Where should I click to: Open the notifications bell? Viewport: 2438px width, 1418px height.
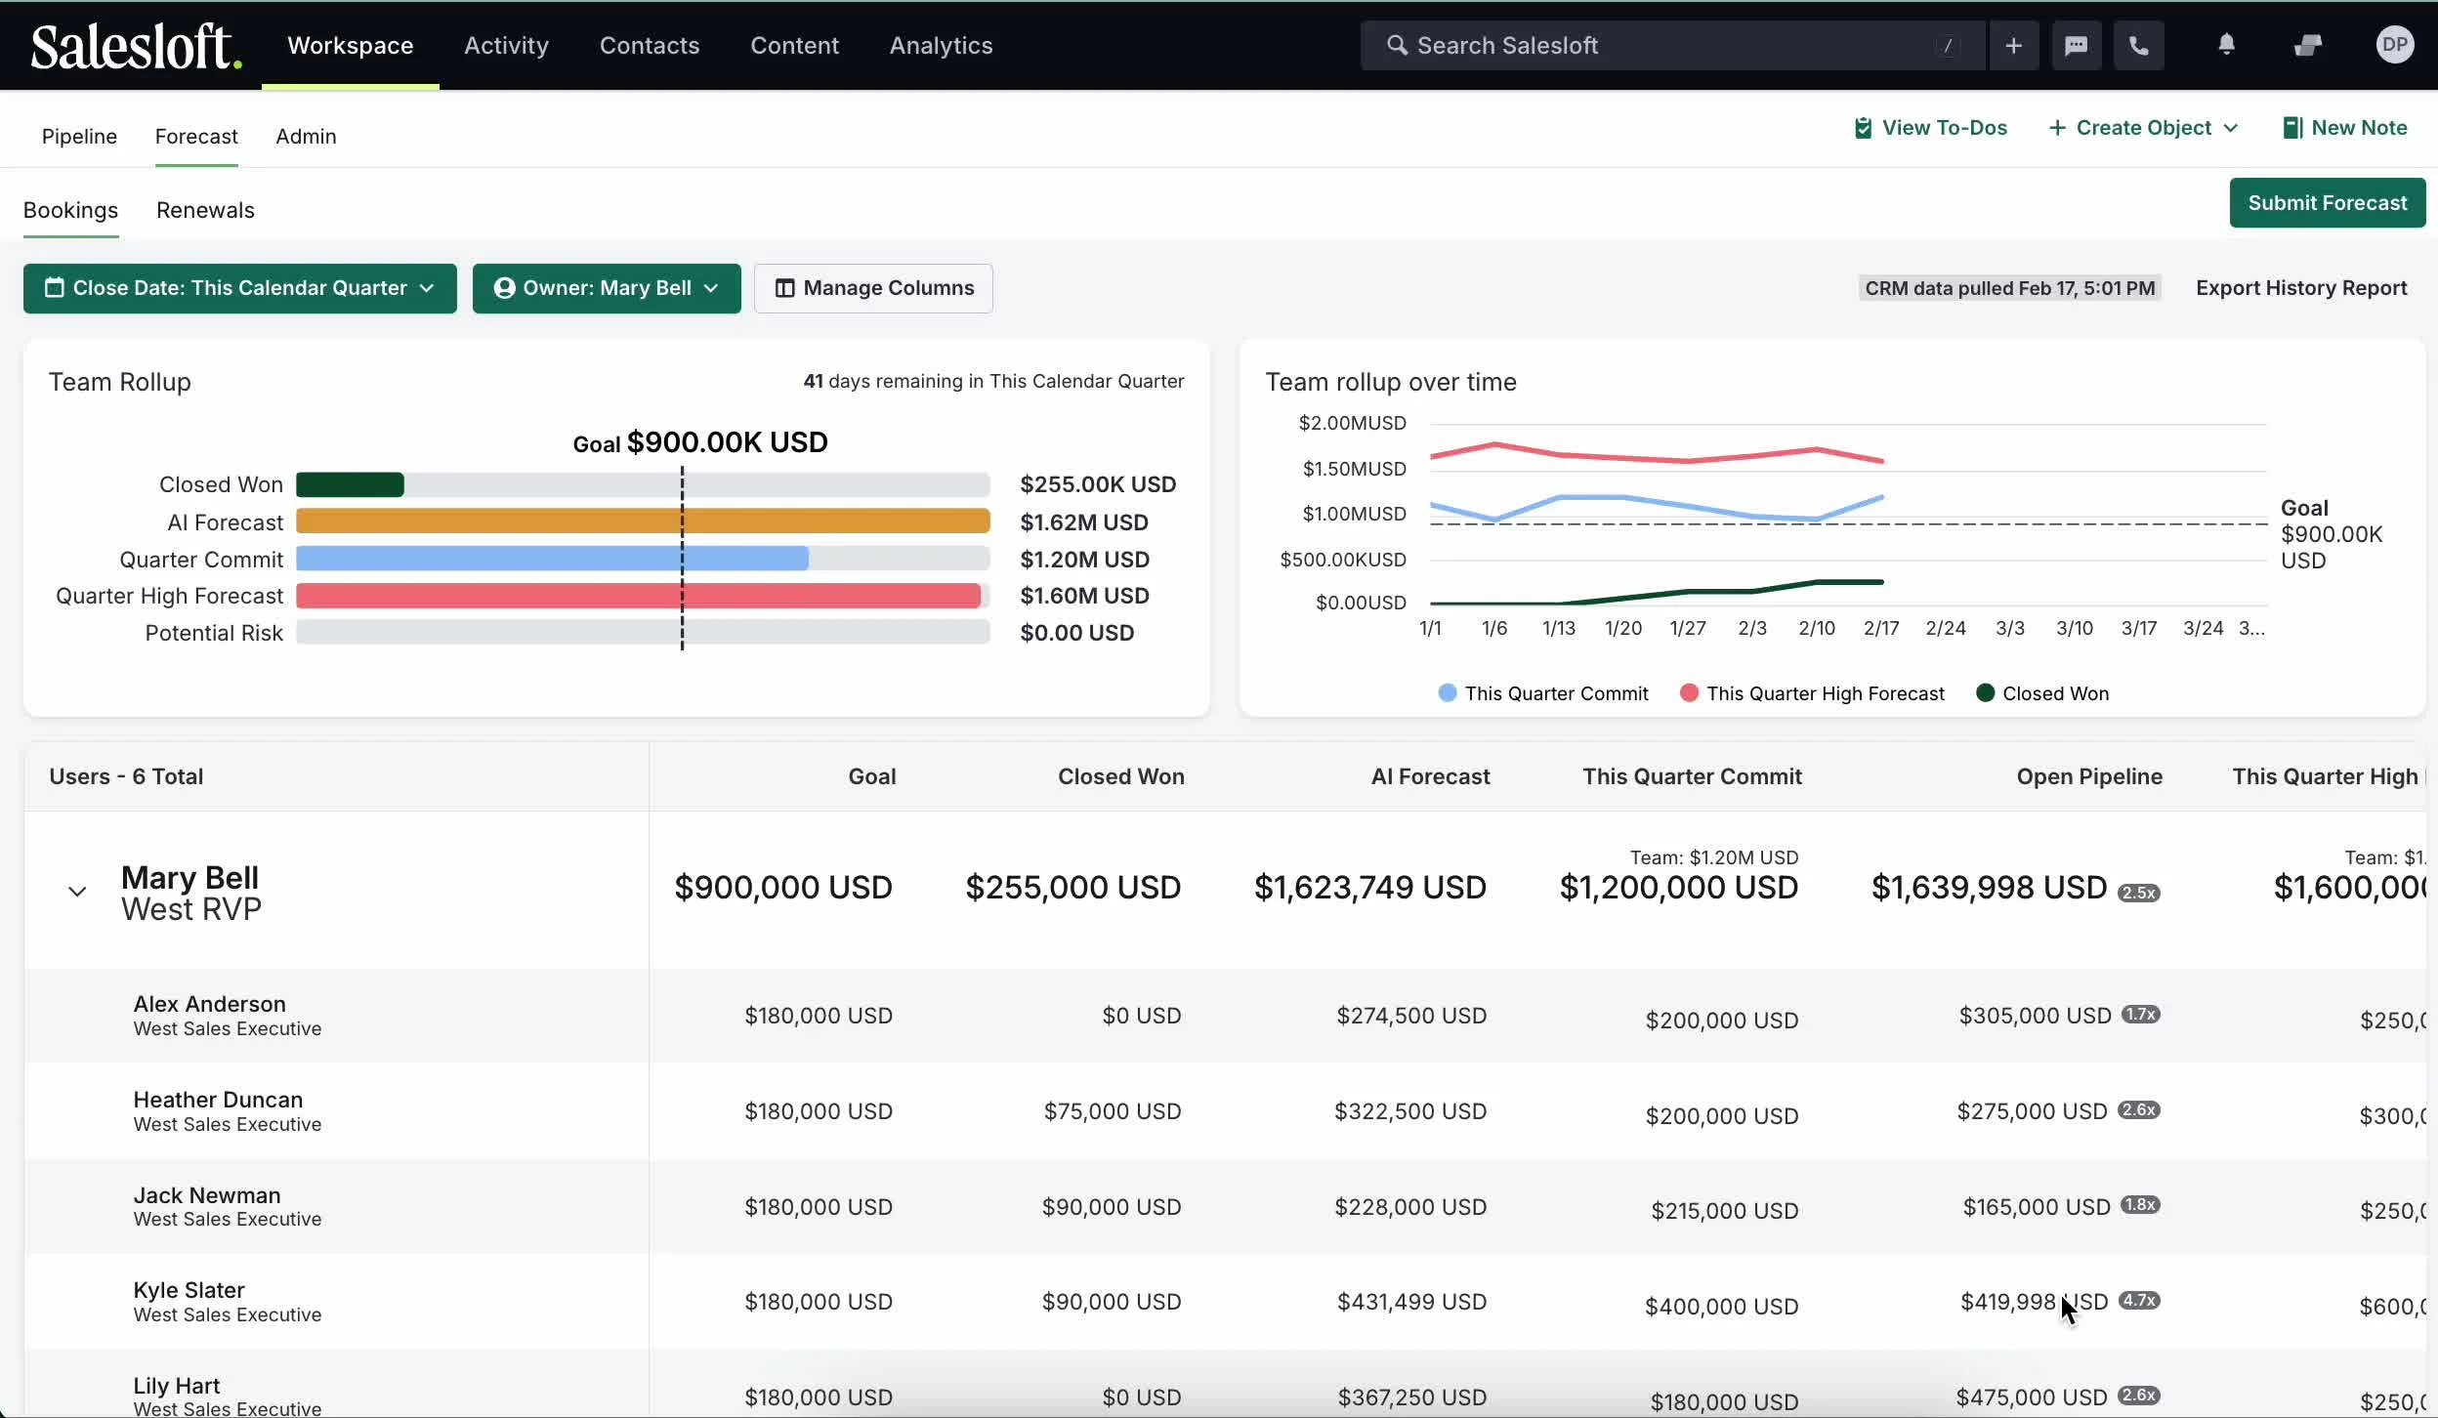(2226, 44)
